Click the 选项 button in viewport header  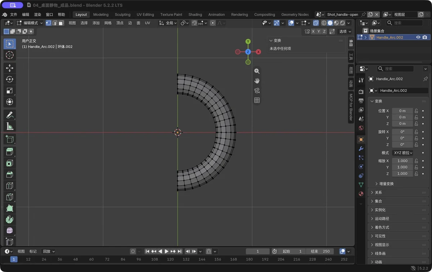(345, 32)
